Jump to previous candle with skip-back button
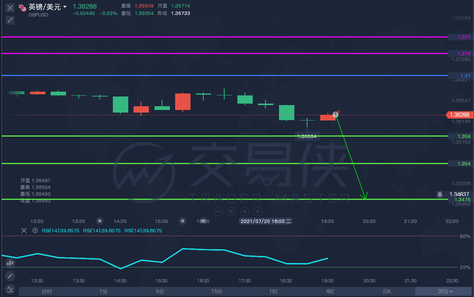Screen dimensions: 474x297 tap(231, 211)
